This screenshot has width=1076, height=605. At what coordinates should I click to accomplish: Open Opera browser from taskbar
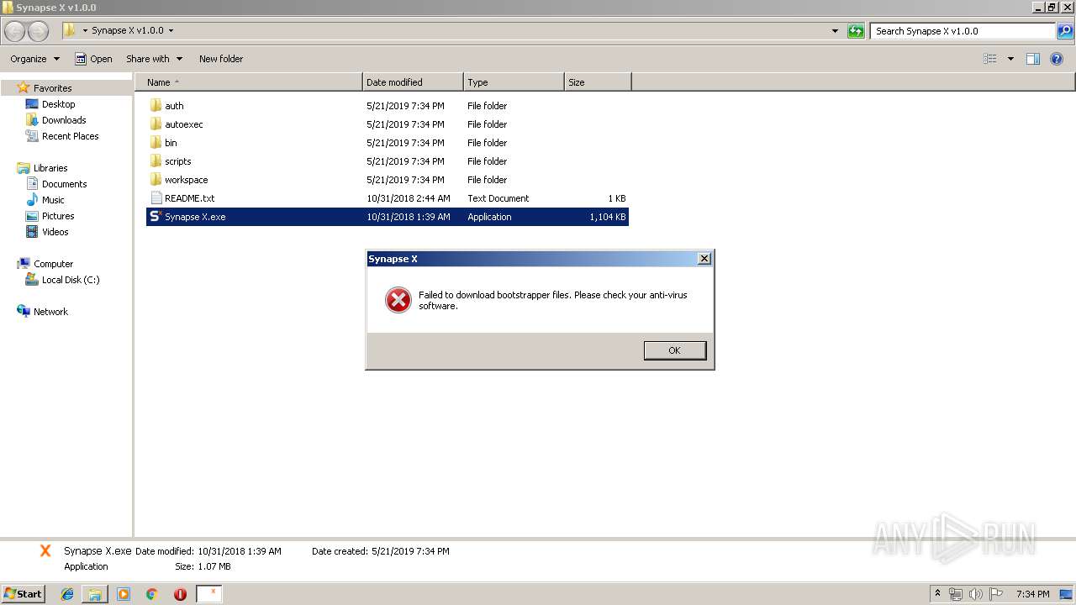click(180, 594)
